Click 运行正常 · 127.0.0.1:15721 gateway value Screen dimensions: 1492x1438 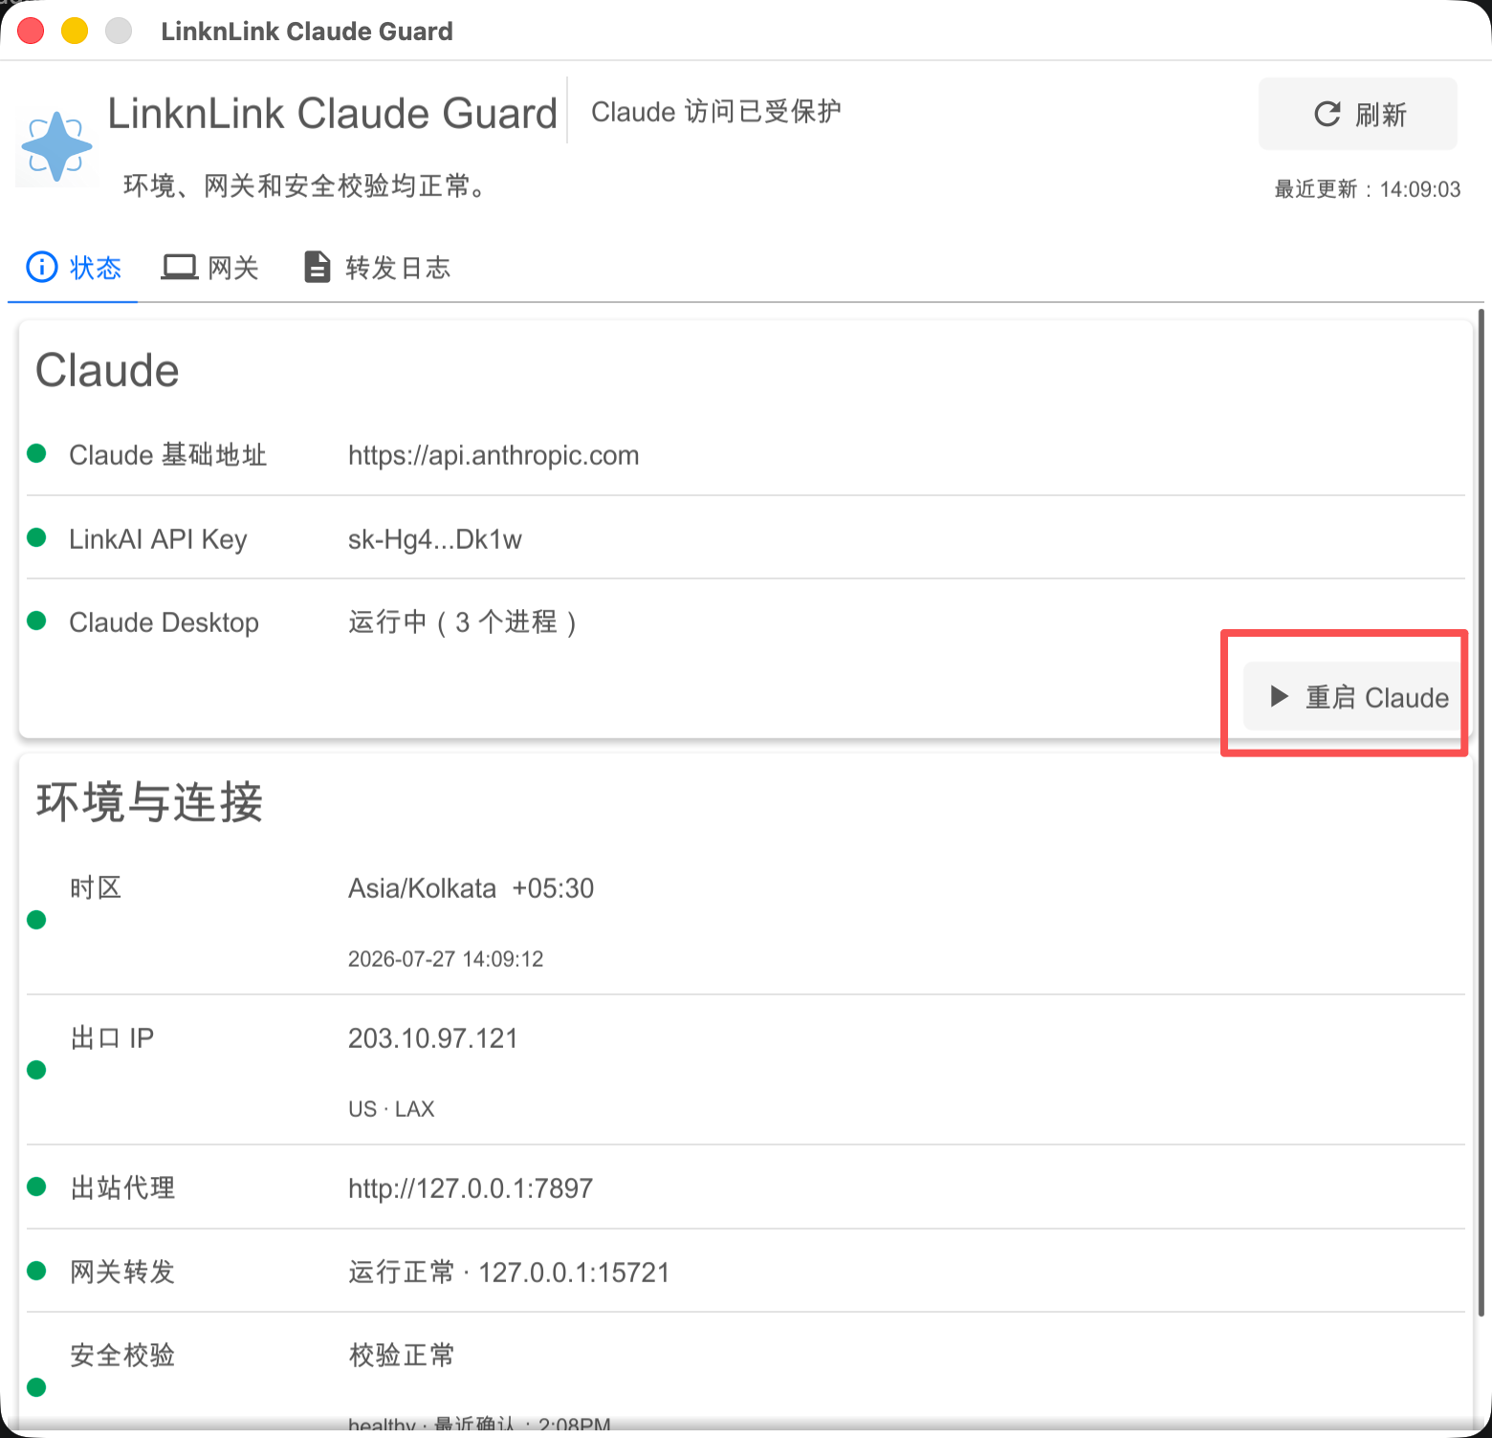pyautogui.click(x=509, y=1273)
